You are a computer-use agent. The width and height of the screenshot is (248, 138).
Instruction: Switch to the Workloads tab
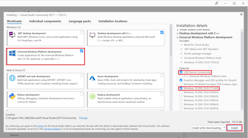[x=14, y=21]
